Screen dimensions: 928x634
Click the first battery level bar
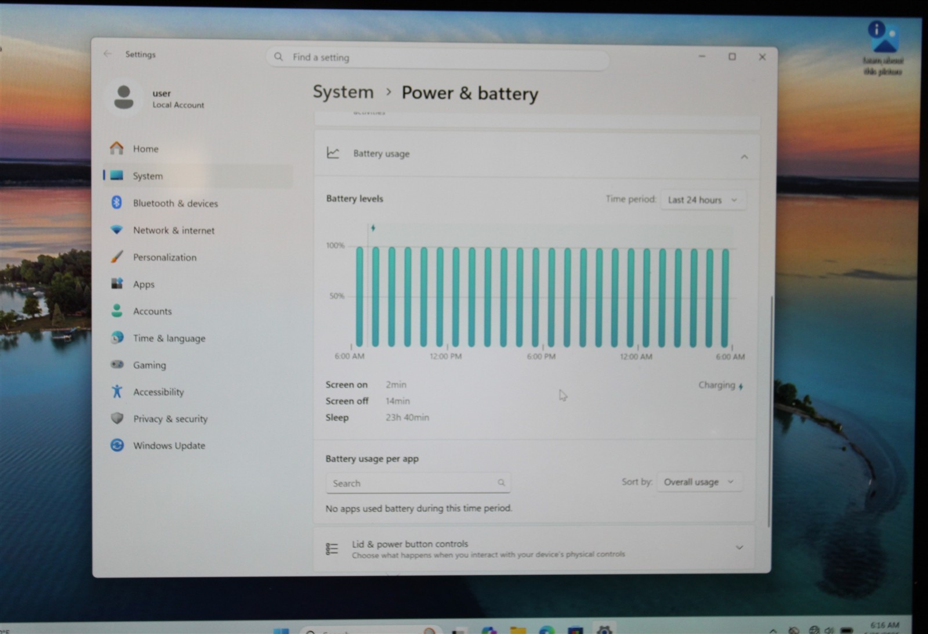(x=360, y=296)
